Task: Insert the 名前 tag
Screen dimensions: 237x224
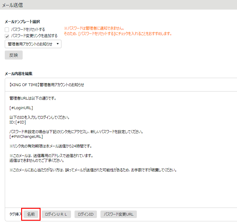Action: (31, 214)
